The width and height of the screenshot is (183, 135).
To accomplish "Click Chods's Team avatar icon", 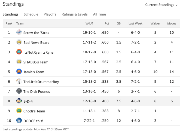I will coord(19,111).
